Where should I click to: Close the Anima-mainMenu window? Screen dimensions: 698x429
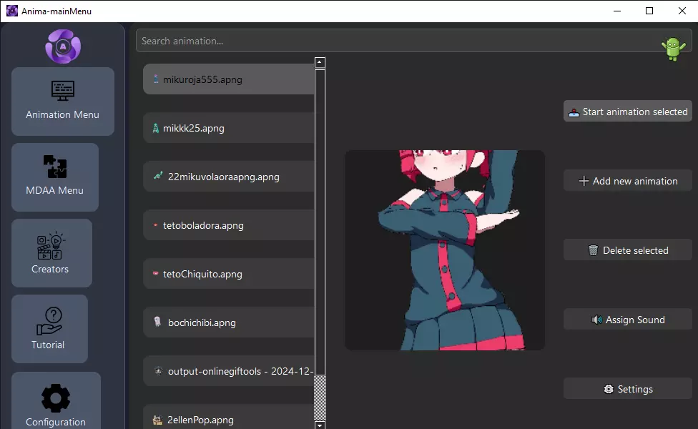(682, 11)
